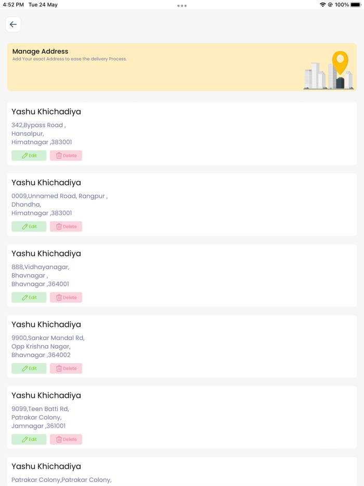Edit the 0009,Unnamed Road Rangpur address
Screen dimensions: 364x486
(29, 226)
